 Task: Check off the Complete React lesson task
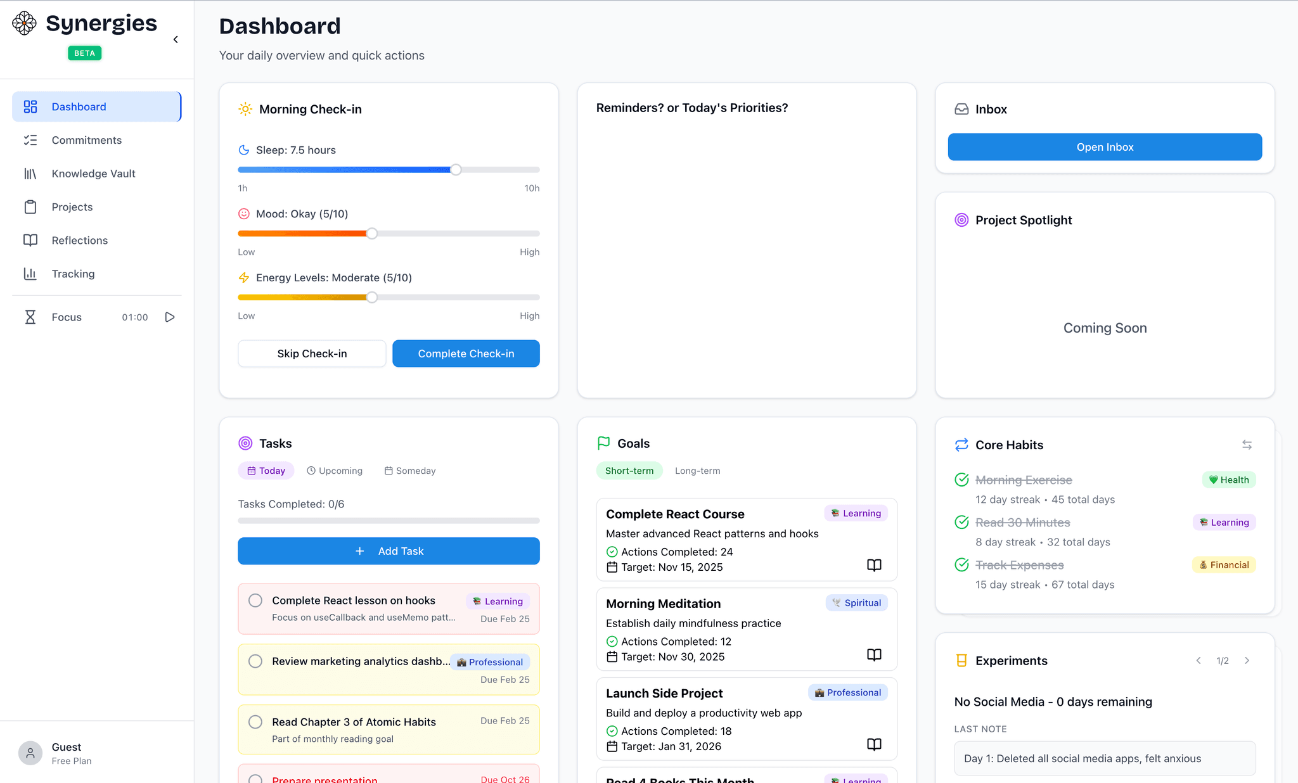[255, 600]
